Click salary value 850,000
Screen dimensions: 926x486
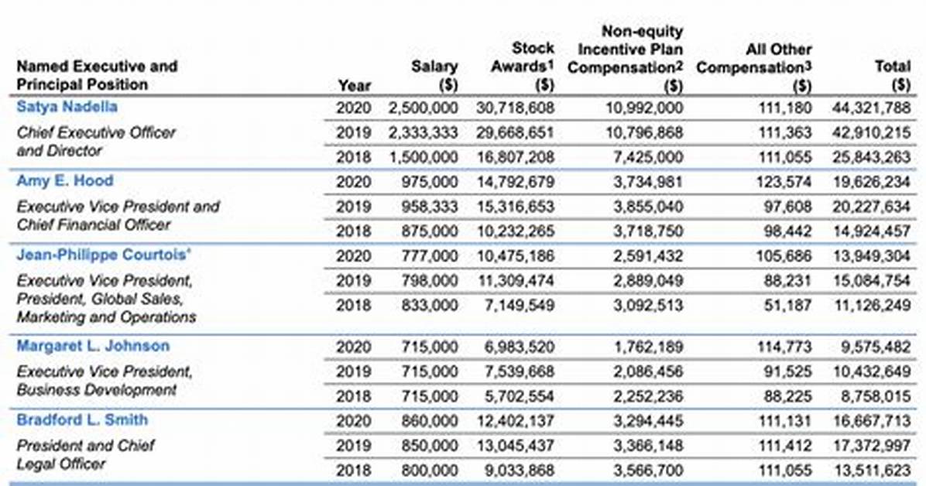[430, 446]
